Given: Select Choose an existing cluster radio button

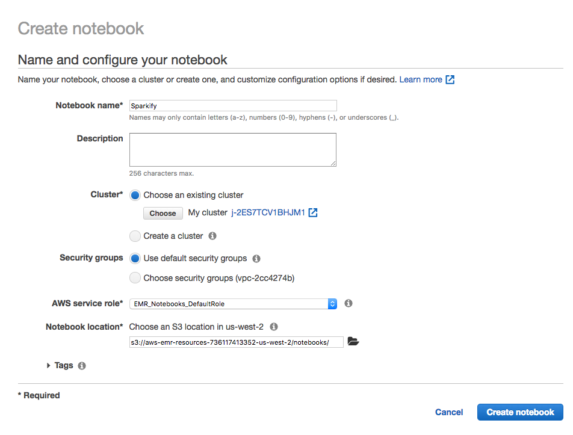Looking at the screenshot, I should click(135, 195).
